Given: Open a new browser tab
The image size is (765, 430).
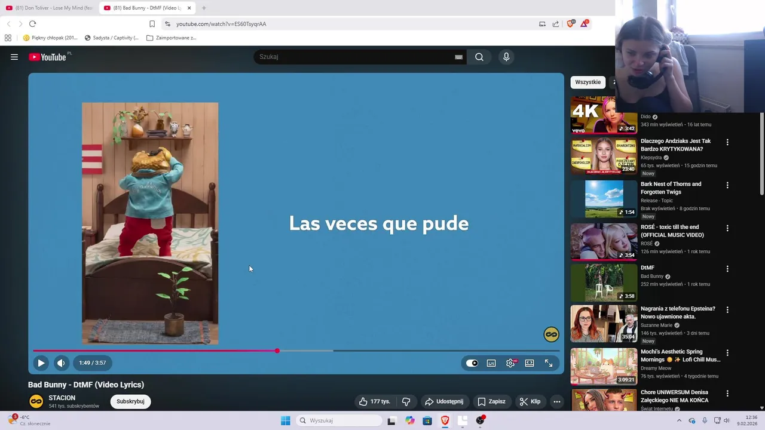Looking at the screenshot, I should coord(204,8).
